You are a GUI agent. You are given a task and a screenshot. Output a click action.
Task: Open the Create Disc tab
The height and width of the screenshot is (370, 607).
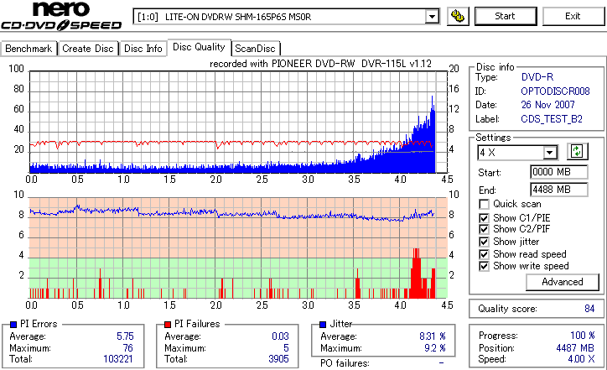tap(88, 49)
